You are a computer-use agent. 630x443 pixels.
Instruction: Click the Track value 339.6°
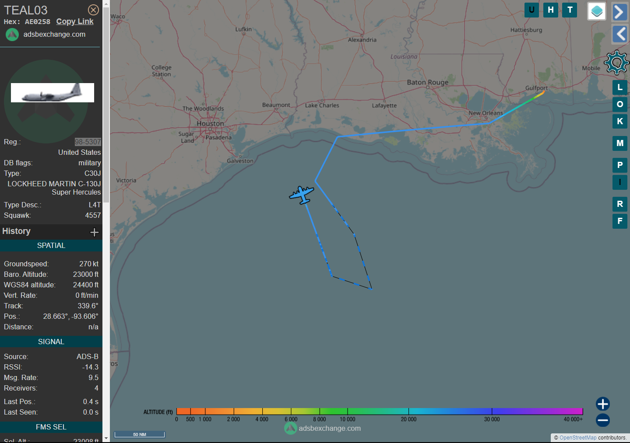88,306
